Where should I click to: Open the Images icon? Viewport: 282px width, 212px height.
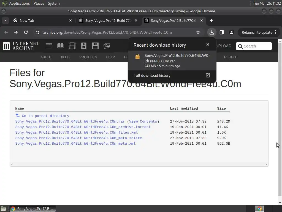[107, 46]
